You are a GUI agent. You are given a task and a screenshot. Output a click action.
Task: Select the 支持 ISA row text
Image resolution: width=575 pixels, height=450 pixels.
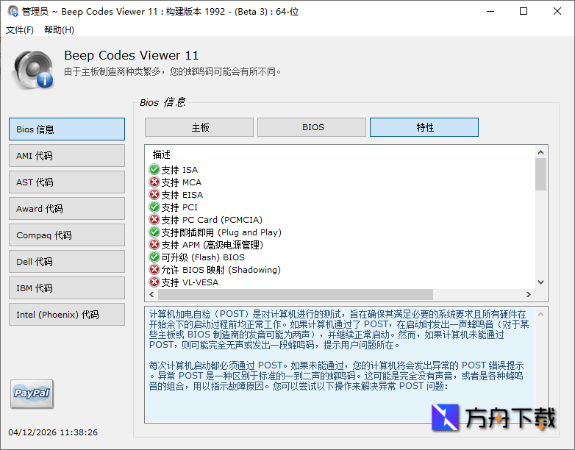point(179,170)
